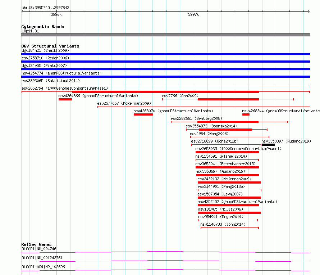Click the chr18:3995745..3997842 coordinates text
Screen dimensions: 320x275
[x=45, y=8]
